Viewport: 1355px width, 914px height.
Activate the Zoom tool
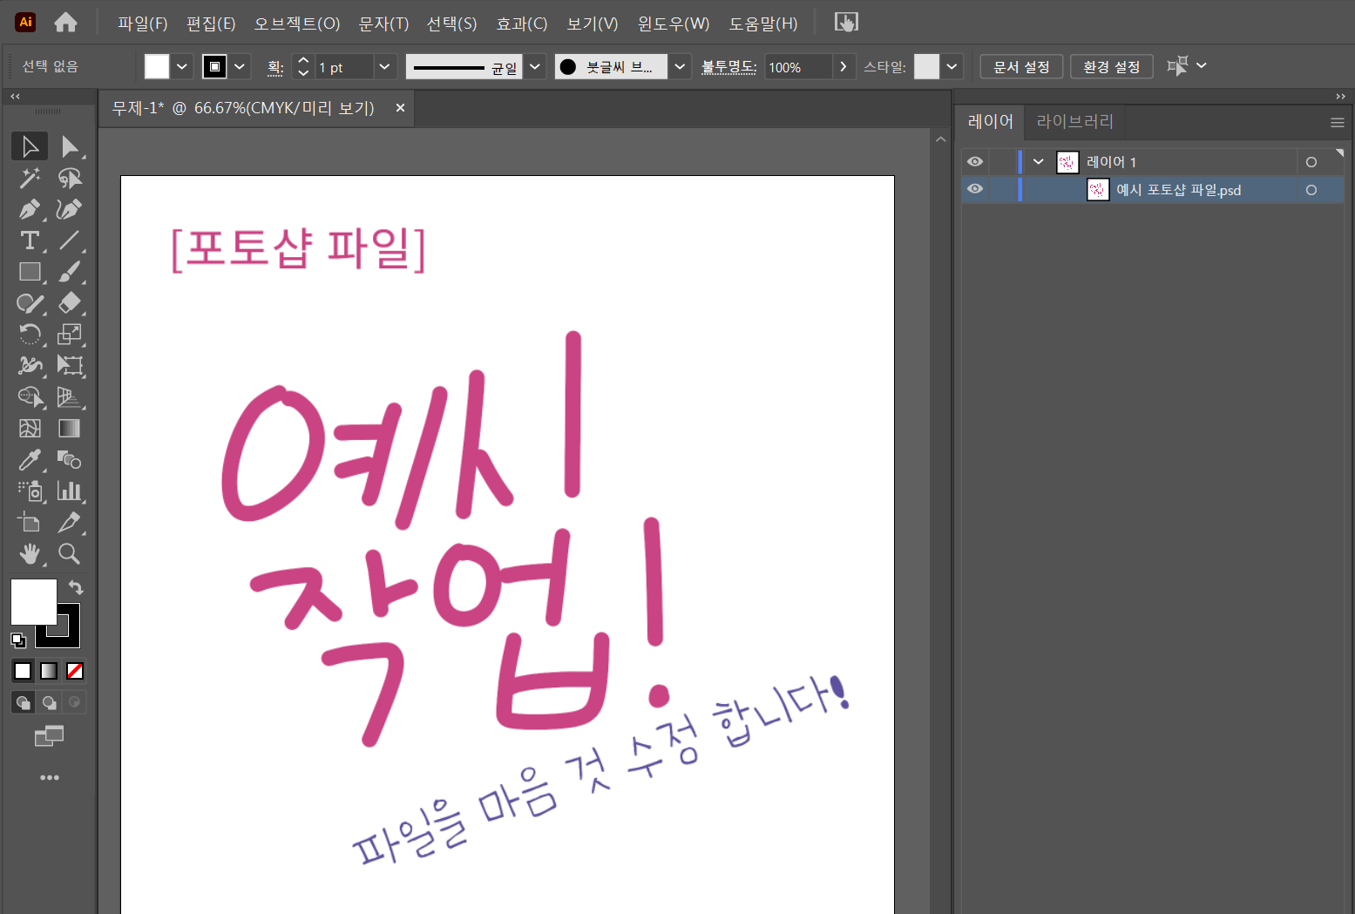(x=71, y=554)
